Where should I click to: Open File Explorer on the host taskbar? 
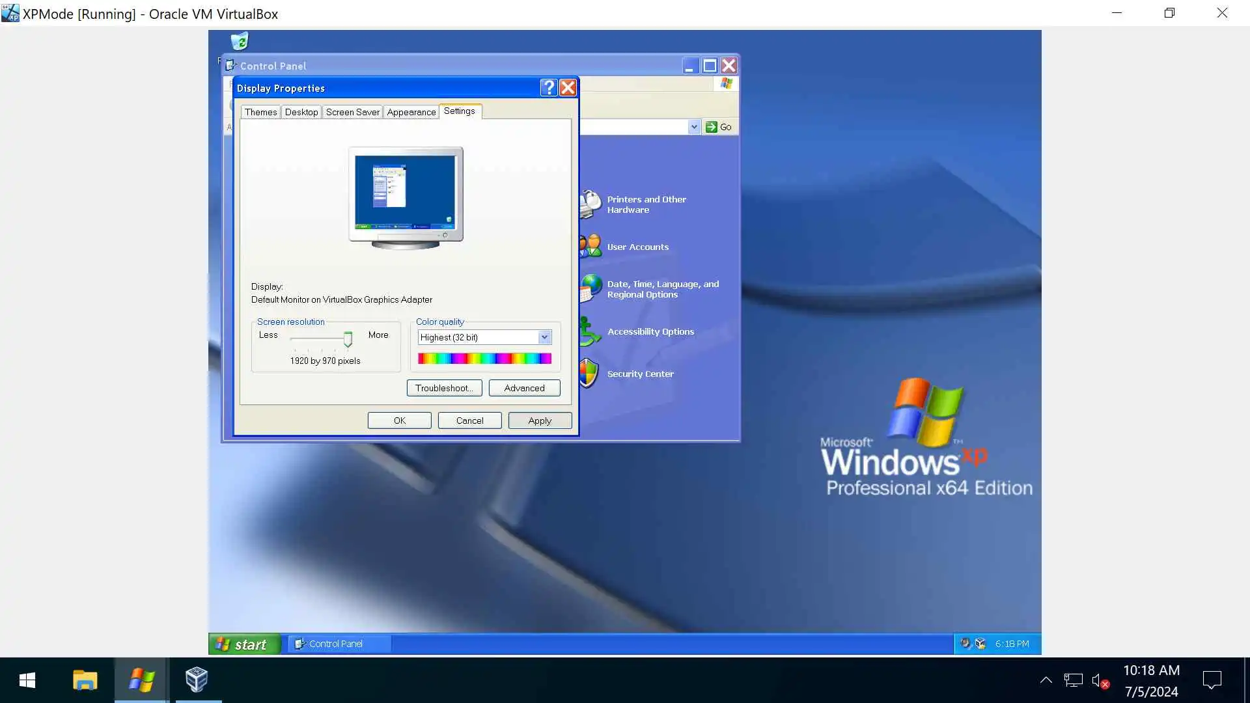click(85, 680)
